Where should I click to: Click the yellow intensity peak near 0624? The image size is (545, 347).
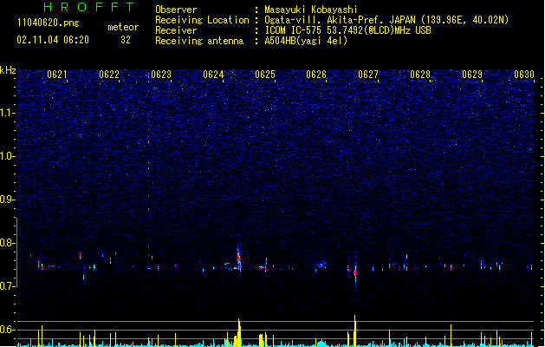(239, 332)
